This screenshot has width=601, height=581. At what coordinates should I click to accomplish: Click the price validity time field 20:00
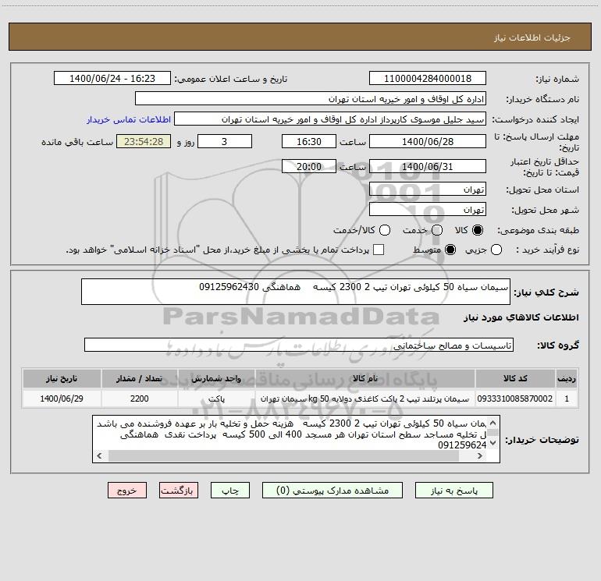click(x=309, y=167)
